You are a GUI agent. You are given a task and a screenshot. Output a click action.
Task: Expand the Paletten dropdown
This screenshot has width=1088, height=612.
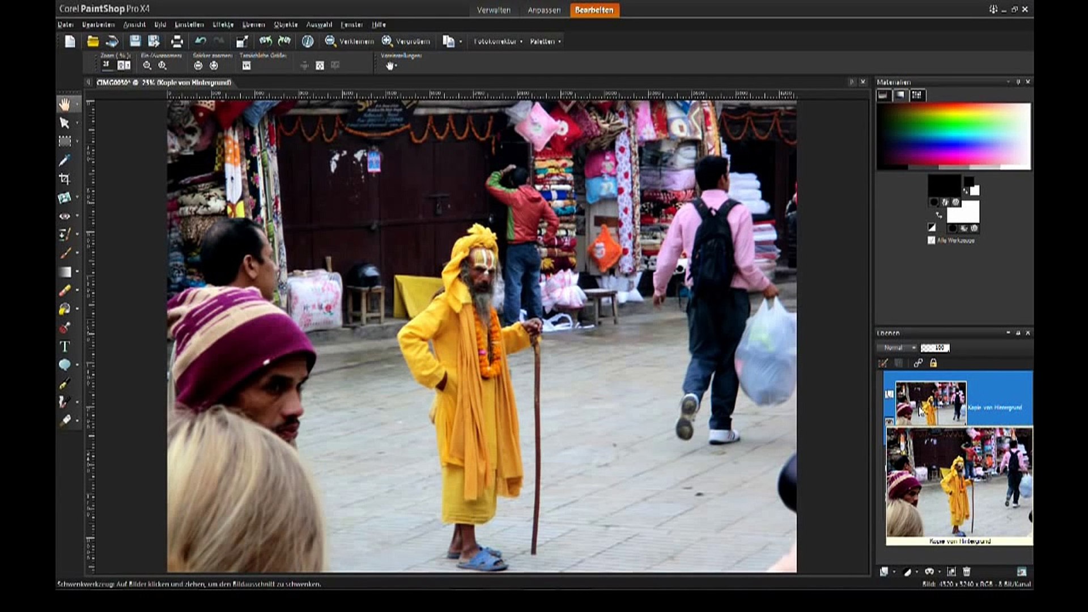tap(545, 41)
